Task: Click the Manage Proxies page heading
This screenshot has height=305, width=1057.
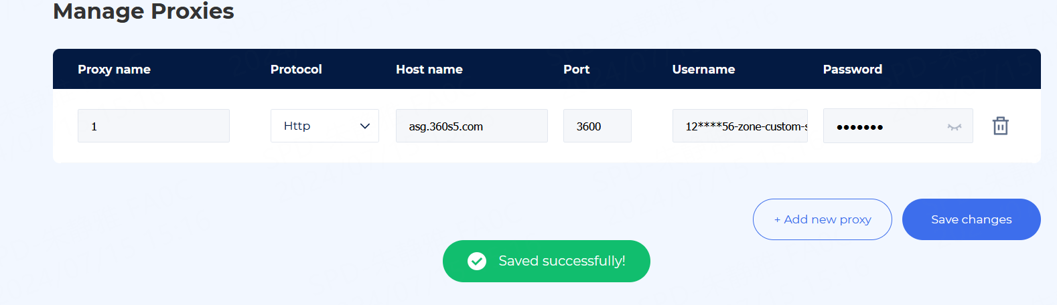Action: coord(143,11)
